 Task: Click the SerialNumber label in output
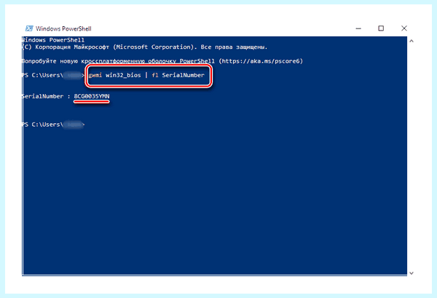pos(43,96)
